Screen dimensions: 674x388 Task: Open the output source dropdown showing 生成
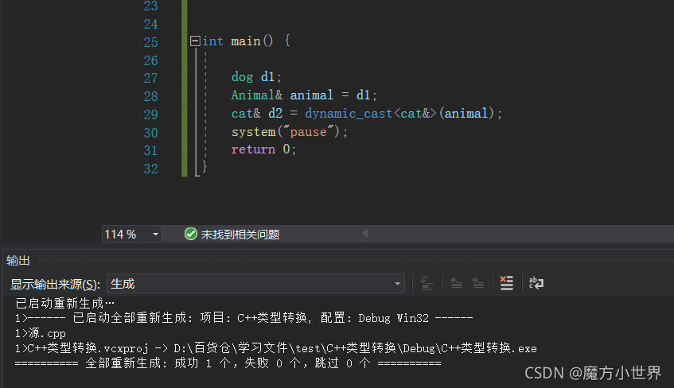coord(255,284)
